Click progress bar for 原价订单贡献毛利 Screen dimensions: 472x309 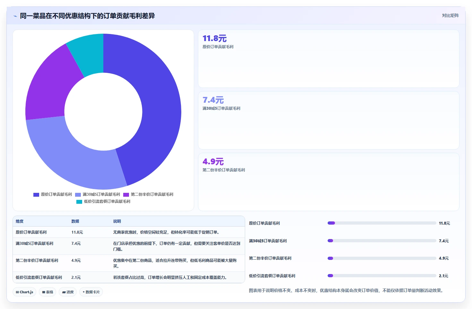coord(382,223)
